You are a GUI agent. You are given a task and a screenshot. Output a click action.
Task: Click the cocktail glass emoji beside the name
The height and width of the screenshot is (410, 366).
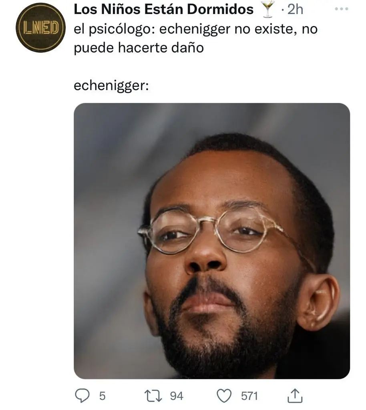268,9
